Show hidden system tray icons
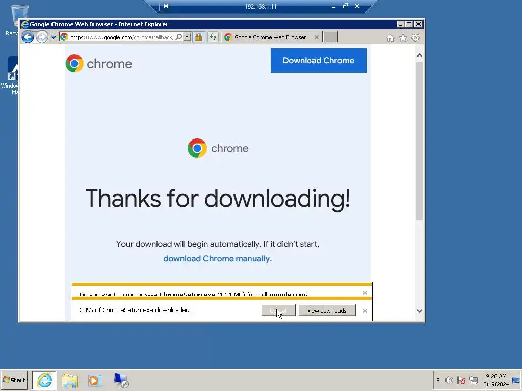 438,380
